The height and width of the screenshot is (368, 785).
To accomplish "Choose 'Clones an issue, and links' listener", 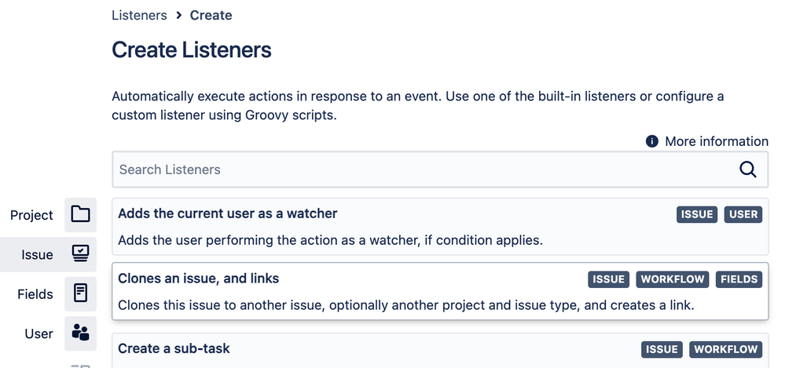I will pos(199,279).
